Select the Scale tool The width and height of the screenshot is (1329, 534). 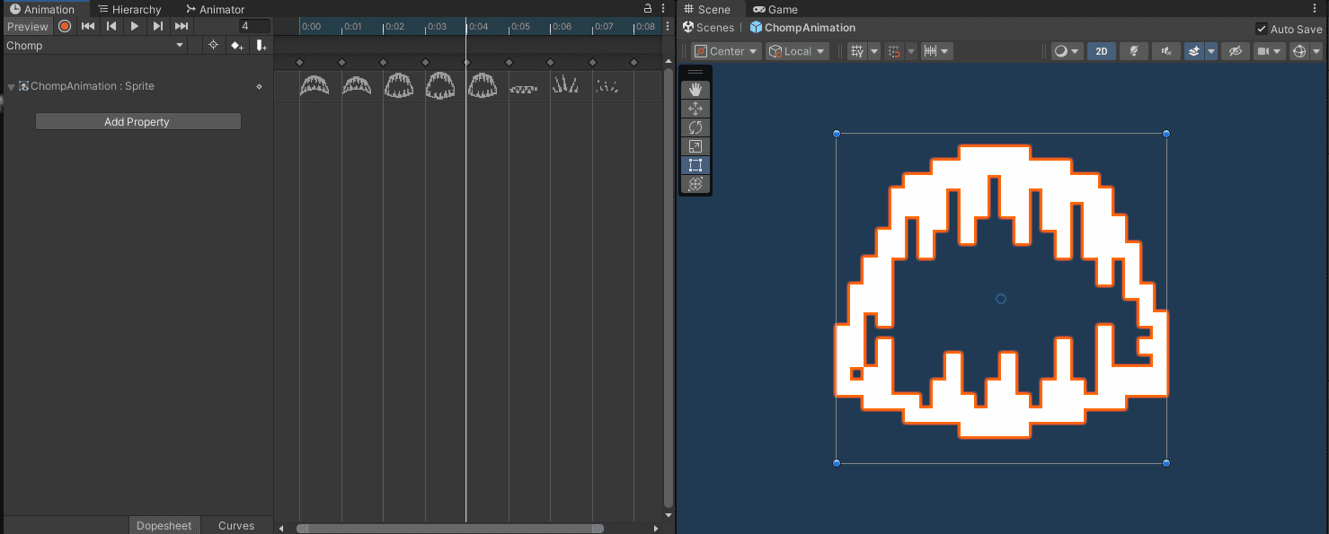click(695, 146)
